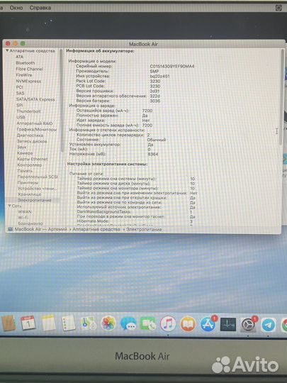Select Параллельный SCSI in the sidebar
The width and height of the screenshot is (287, 383).
(38, 177)
